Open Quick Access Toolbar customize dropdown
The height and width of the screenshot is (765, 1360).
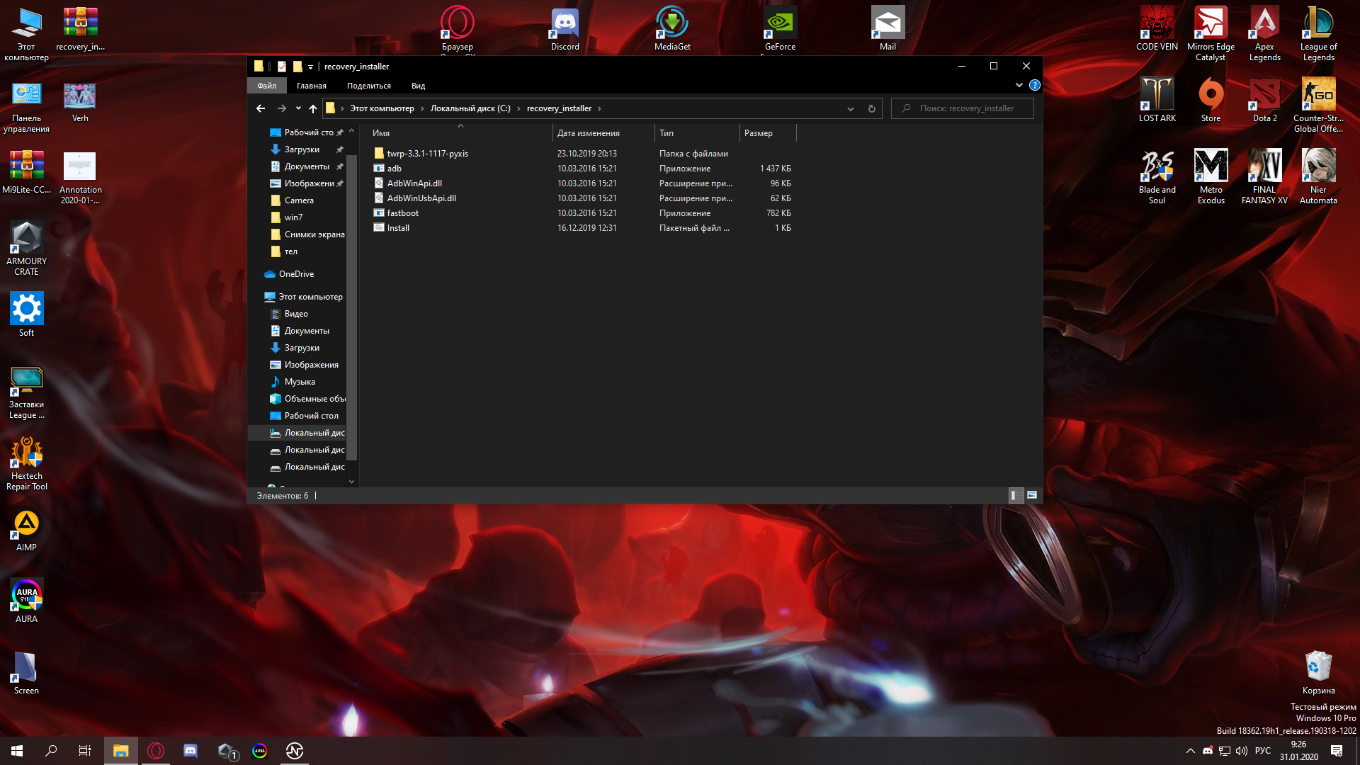[x=310, y=67]
